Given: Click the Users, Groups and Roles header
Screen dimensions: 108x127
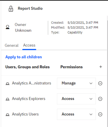Looking at the screenshot, I should pyautogui.click(x=28, y=67).
